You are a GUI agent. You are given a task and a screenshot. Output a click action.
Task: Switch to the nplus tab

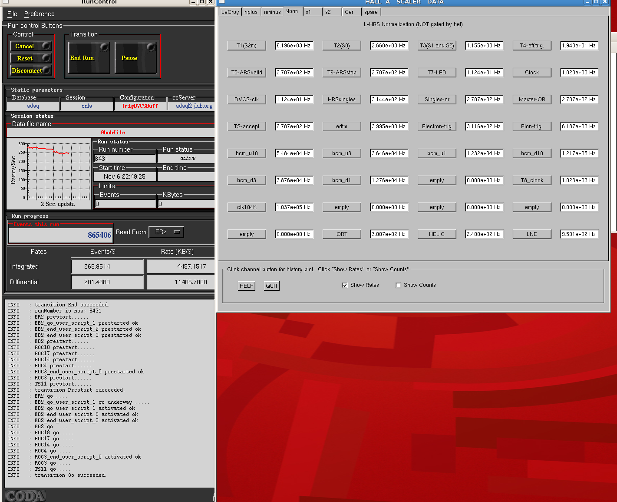[x=251, y=12]
